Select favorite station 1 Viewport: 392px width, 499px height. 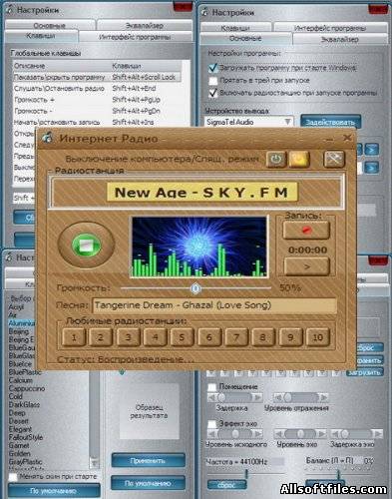click(x=74, y=337)
